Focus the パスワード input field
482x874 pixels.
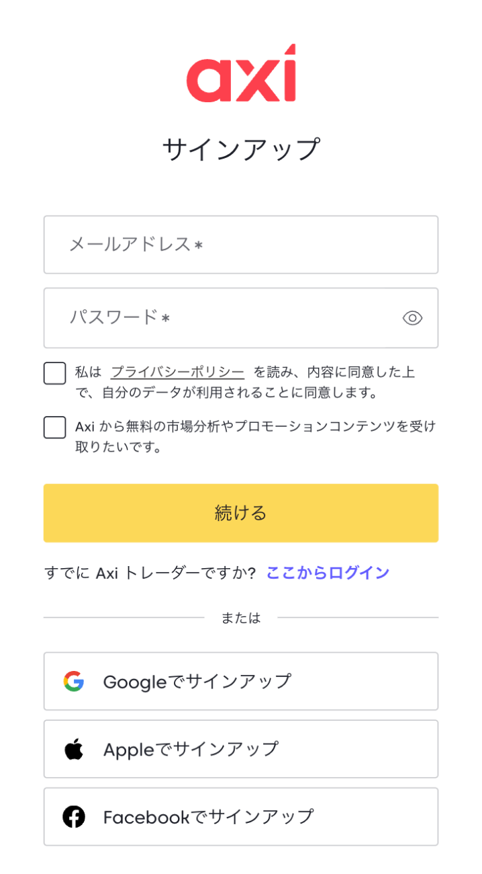click(241, 318)
